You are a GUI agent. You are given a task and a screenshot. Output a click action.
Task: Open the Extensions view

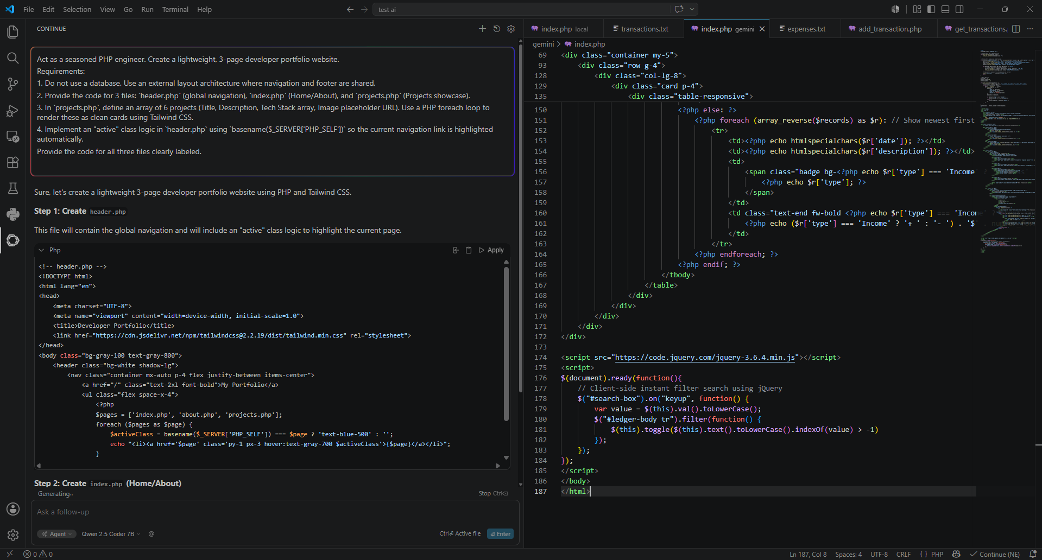pyautogui.click(x=12, y=162)
